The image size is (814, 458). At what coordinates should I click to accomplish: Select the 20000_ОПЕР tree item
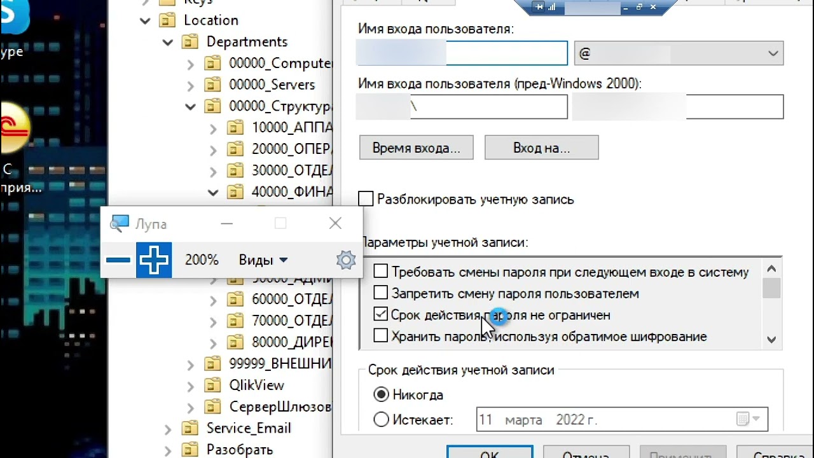pyautogui.click(x=292, y=149)
